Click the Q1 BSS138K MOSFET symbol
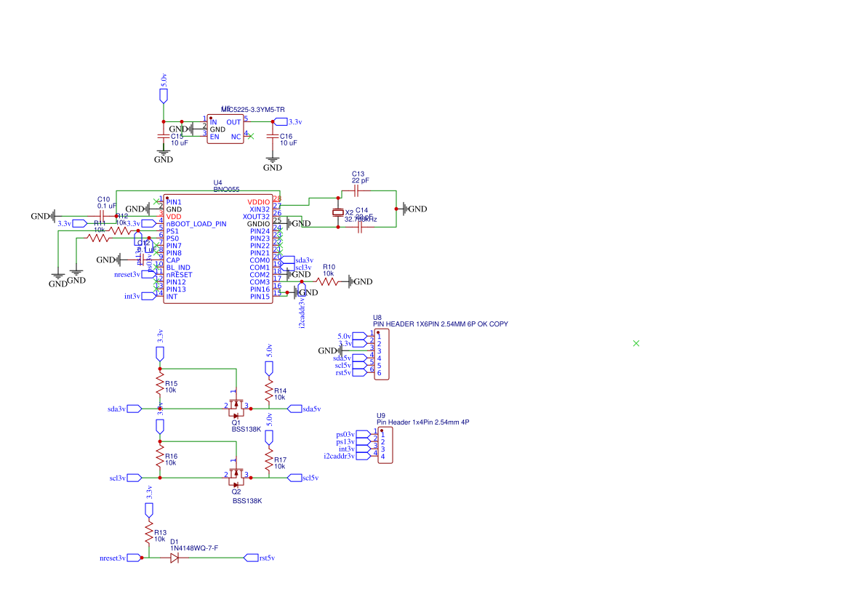The height and width of the screenshot is (602, 850). tap(236, 407)
